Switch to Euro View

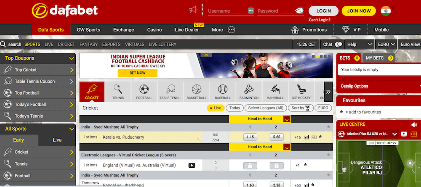point(410,45)
